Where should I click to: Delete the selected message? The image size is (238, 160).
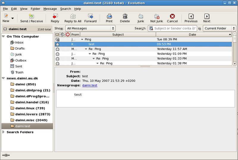tap(125, 16)
